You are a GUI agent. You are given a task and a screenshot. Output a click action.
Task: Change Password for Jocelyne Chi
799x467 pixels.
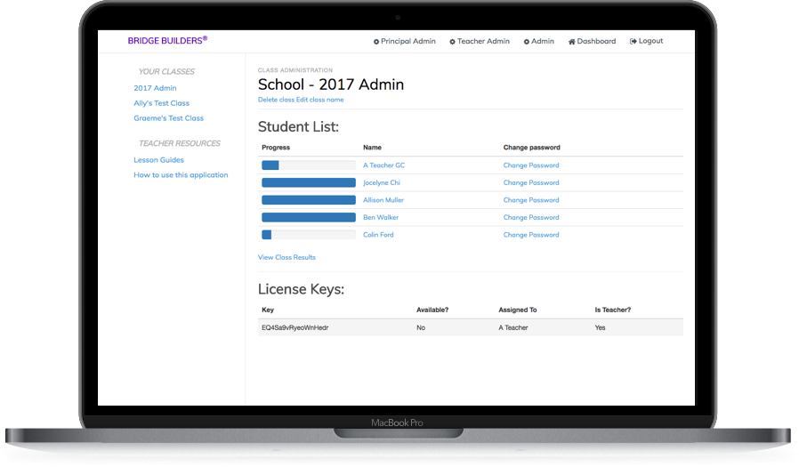point(531,183)
